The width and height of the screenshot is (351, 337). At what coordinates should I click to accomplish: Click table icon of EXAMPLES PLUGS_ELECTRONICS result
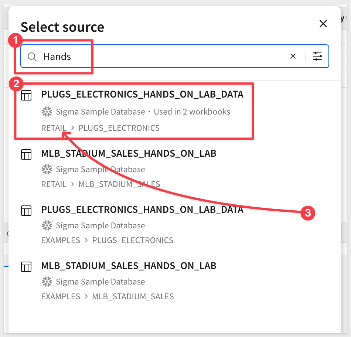(x=26, y=210)
